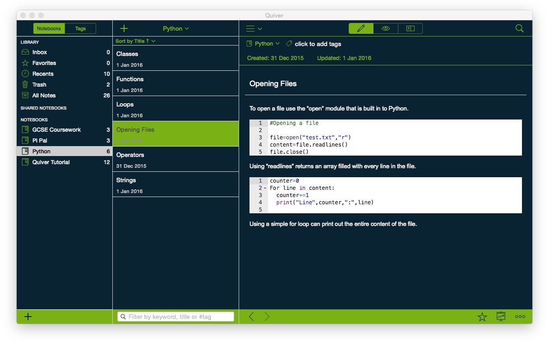
Task: Select the Quiver Tutorial notebook
Action: [65, 162]
